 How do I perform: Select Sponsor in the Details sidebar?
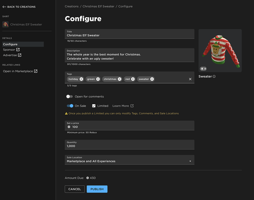pos(9,49)
